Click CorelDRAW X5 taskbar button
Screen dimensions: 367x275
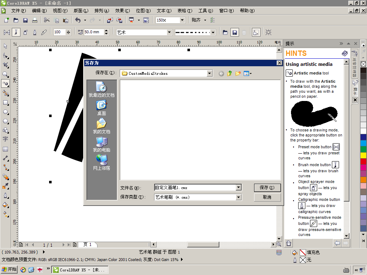point(80,270)
